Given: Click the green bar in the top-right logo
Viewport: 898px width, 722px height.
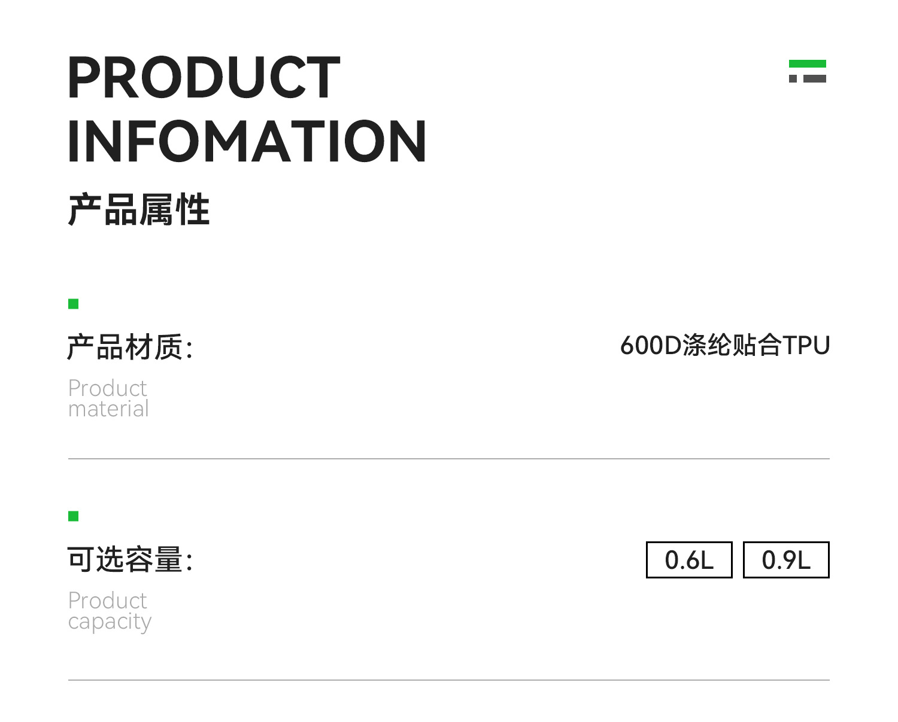Looking at the screenshot, I should 807,64.
